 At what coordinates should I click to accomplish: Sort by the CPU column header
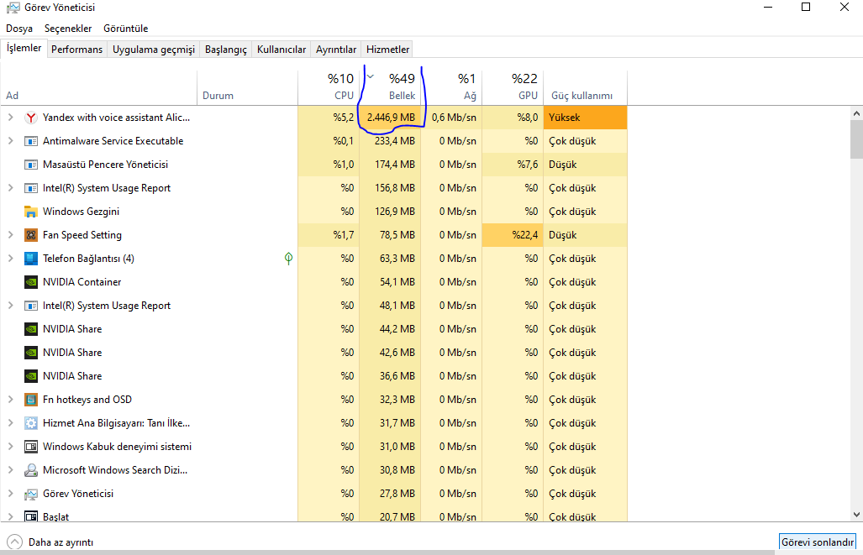pos(329,87)
